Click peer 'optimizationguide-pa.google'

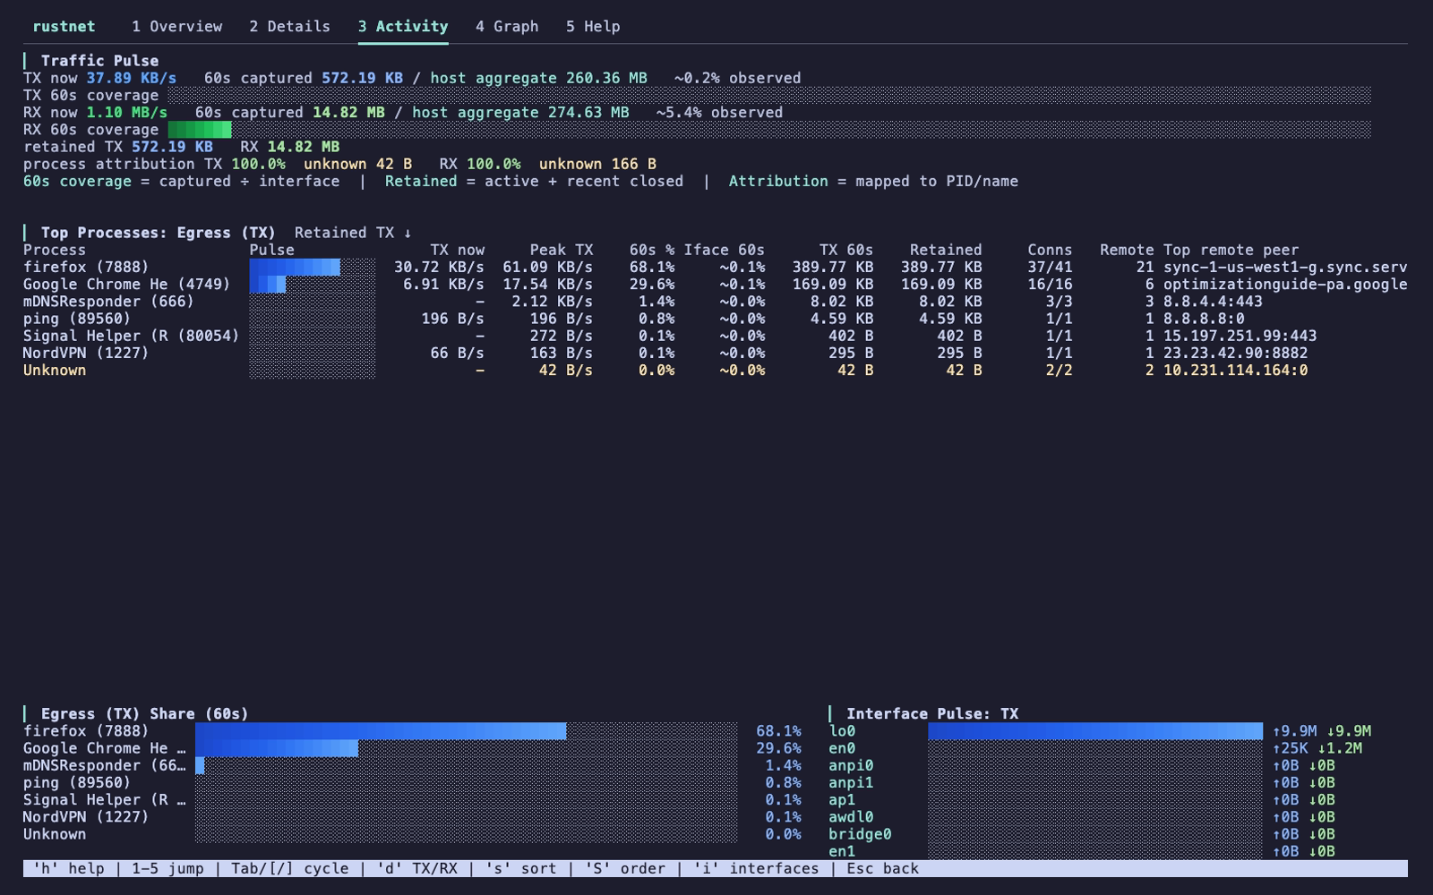pos(1285,285)
